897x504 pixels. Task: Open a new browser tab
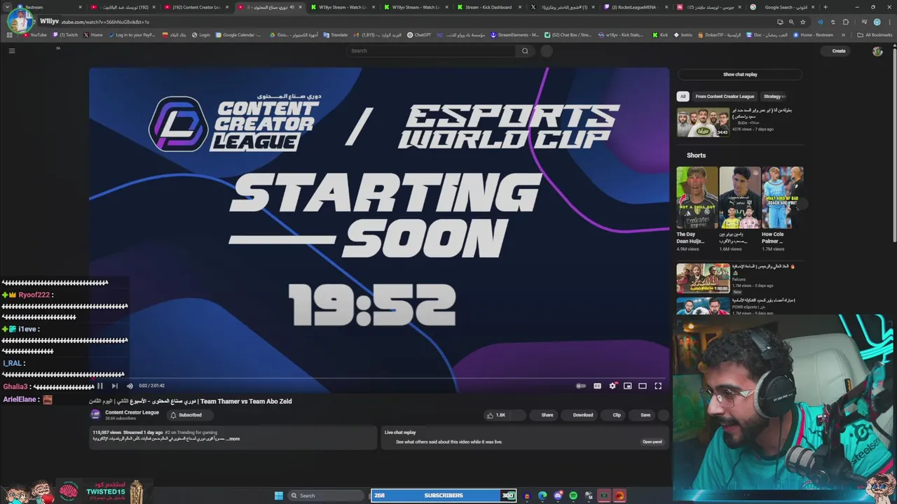[825, 7]
